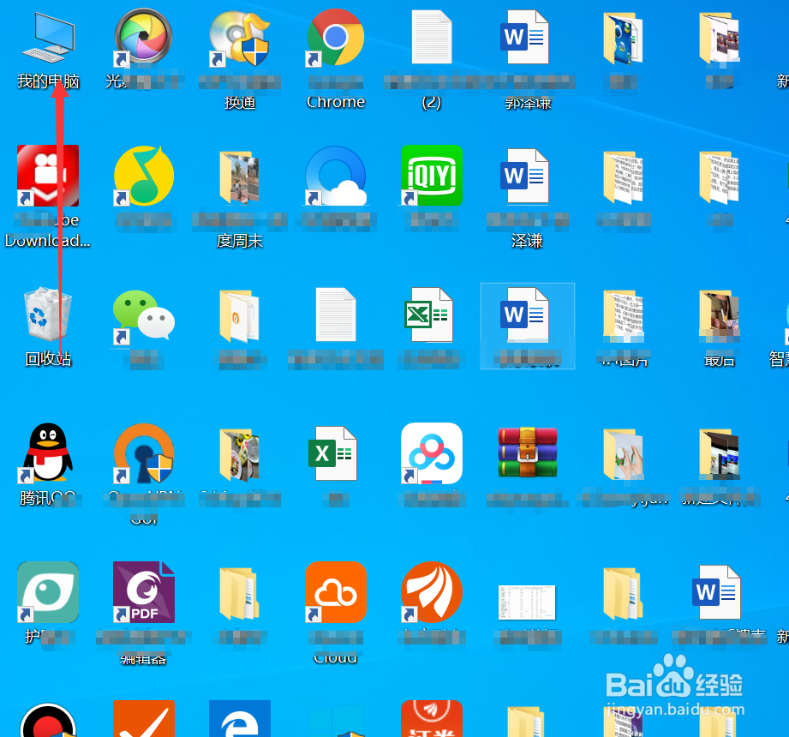Open the colorful camera-lens app shortcut

tap(143, 38)
